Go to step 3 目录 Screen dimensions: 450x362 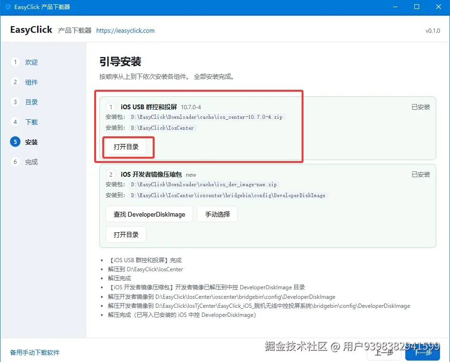click(x=24, y=102)
